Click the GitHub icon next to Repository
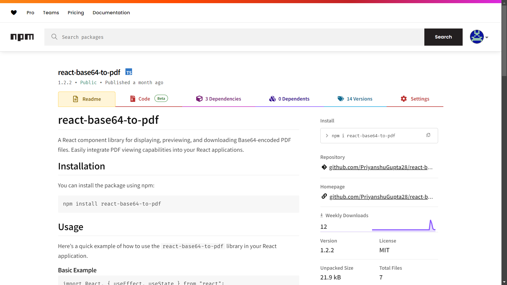The image size is (507, 285). tap(324, 167)
